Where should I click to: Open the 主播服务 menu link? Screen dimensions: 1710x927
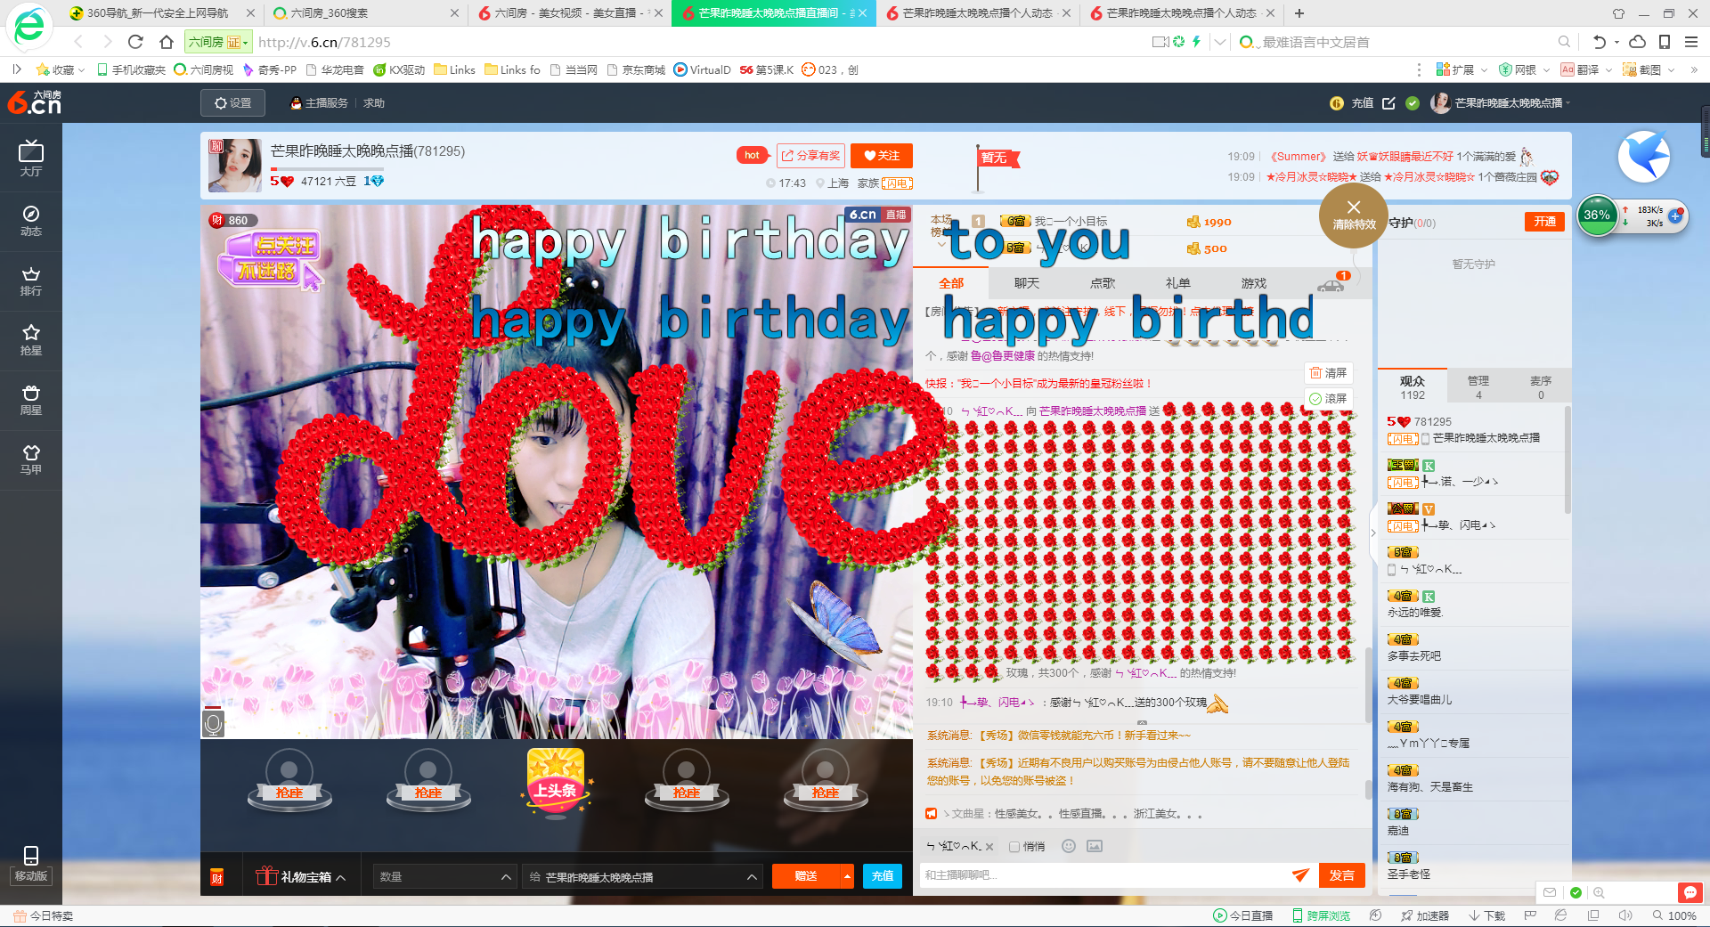(320, 103)
